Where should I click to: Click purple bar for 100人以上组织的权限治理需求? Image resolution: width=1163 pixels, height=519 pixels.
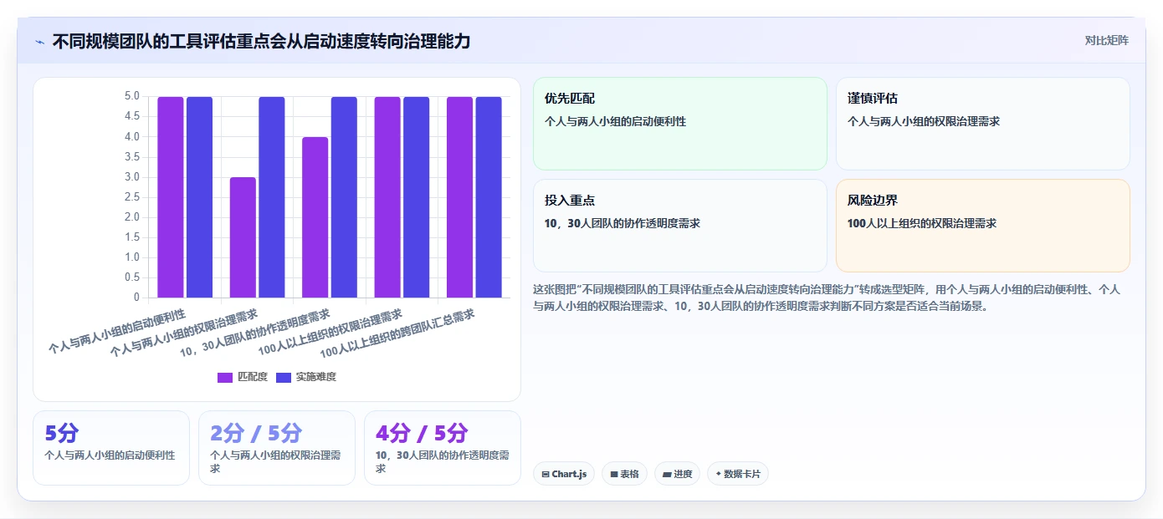point(387,197)
